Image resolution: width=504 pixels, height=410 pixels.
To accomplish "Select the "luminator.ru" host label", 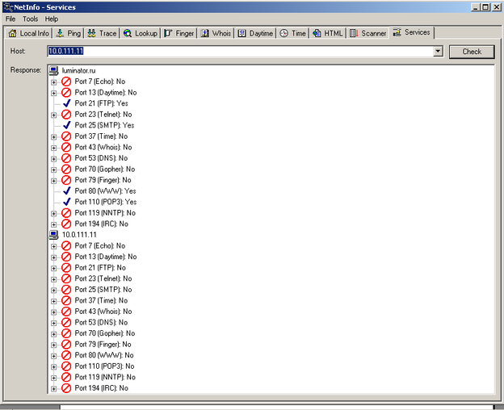I will pyautogui.click(x=79, y=71).
